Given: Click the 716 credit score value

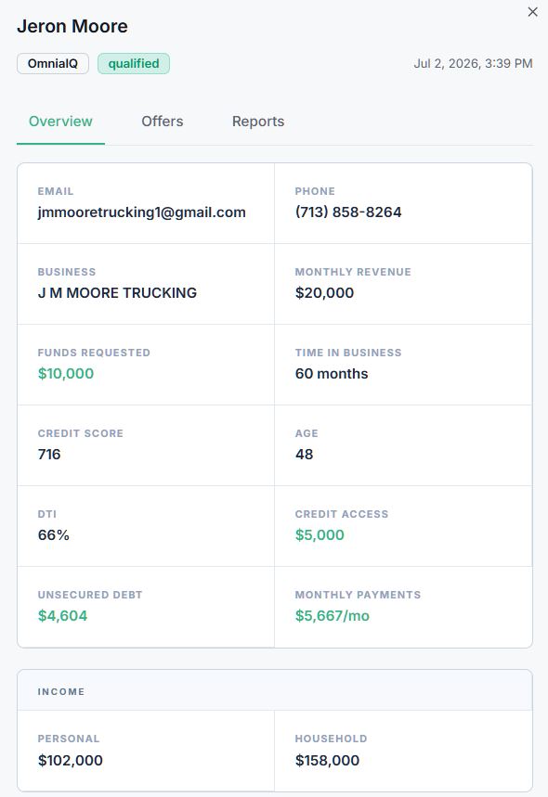Looking at the screenshot, I should [x=49, y=455].
